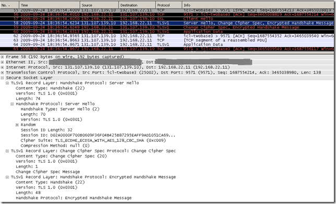The width and height of the screenshot is (336, 204).
Task: Select Handshake Type: Server Hello (2)
Action: (x=60, y=109)
